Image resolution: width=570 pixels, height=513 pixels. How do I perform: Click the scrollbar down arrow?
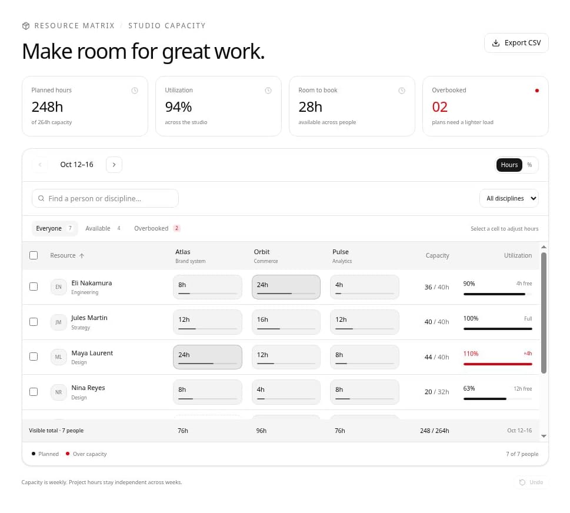point(544,436)
